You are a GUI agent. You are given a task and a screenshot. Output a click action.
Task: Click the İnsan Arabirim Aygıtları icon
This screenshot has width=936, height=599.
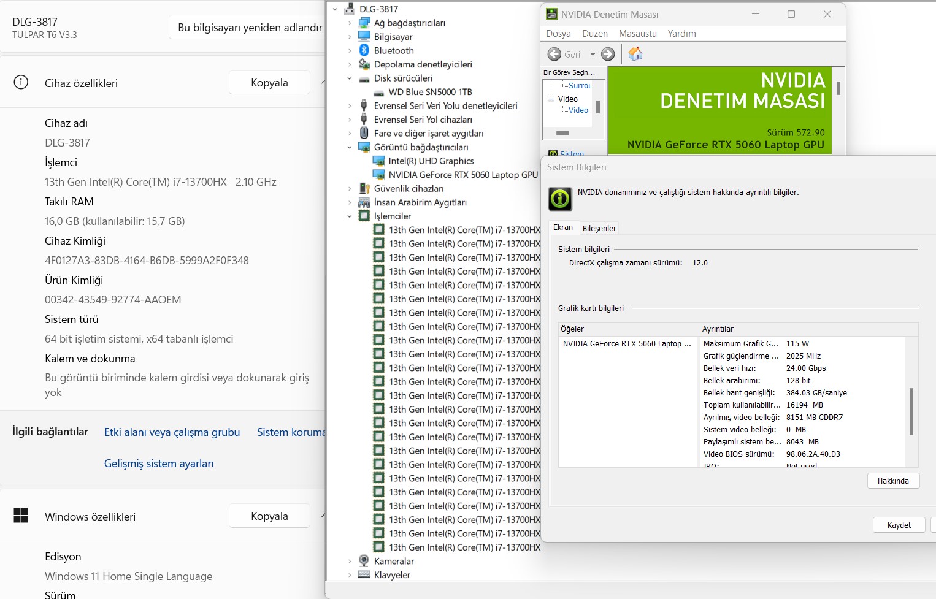point(364,202)
